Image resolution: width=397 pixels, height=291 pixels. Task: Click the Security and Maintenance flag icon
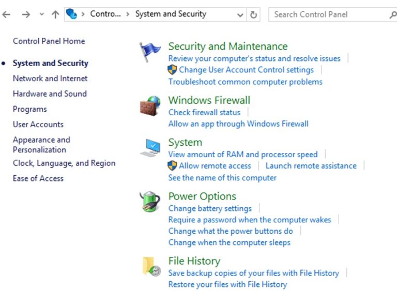pos(149,51)
